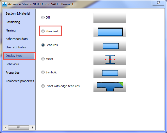Open the Properties tab
Viewport: 167px width, 133px height.
coord(13,73)
